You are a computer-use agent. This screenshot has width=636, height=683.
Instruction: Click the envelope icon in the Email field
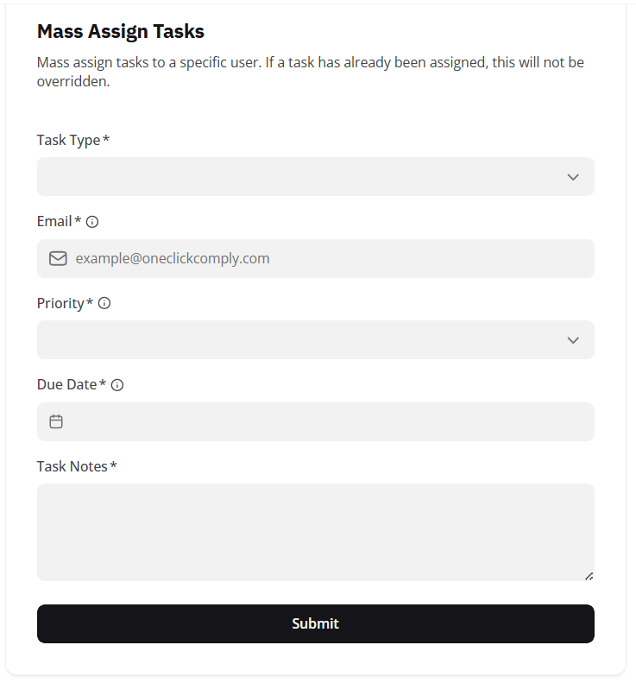click(58, 258)
